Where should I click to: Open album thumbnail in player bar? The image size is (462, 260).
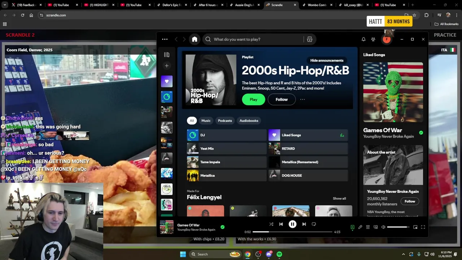click(167, 227)
